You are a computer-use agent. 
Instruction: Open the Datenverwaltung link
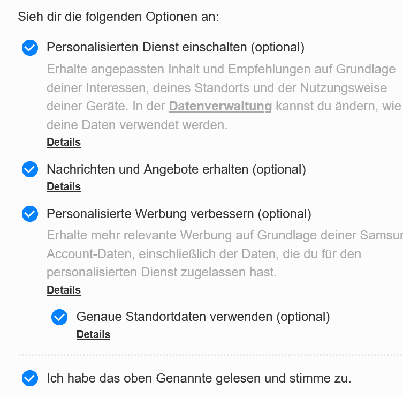point(220,106)
